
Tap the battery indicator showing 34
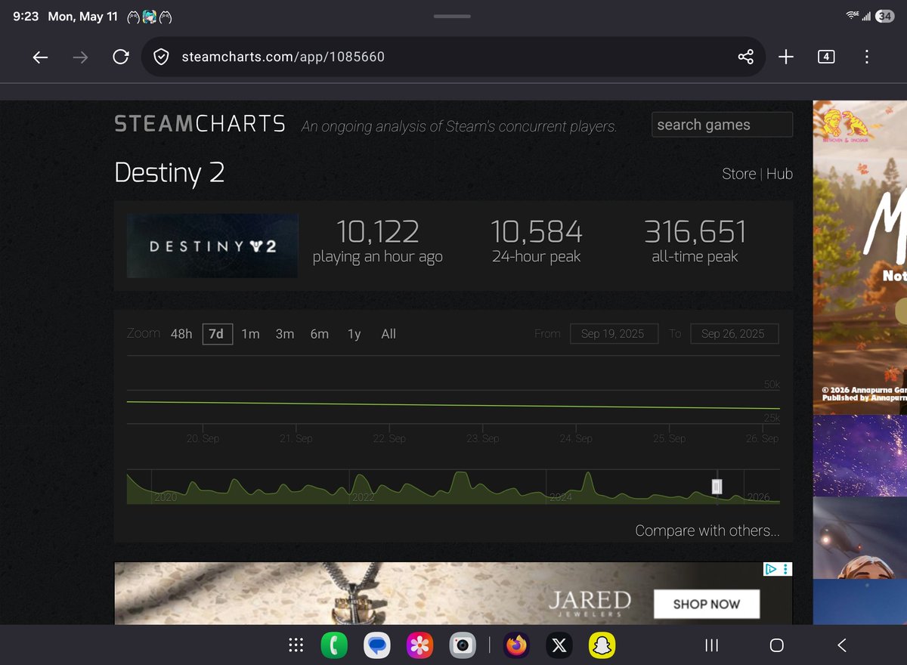pos(885,16)
